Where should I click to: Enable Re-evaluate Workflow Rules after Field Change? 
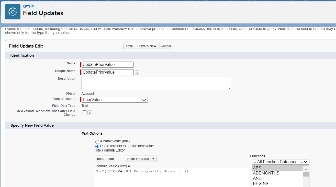point(84,112)
